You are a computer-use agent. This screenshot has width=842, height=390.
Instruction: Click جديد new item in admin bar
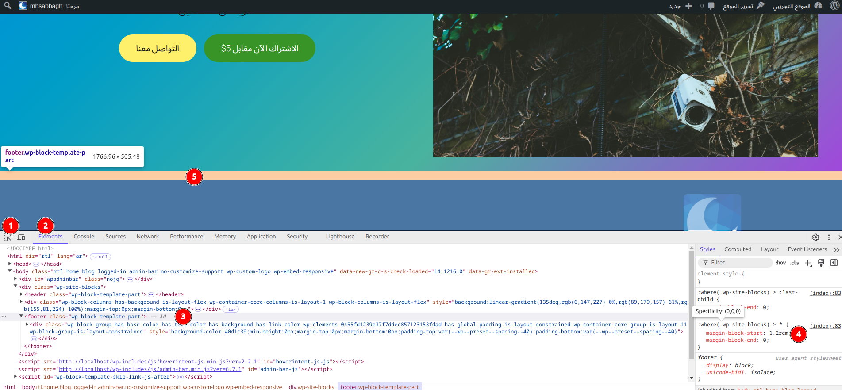tap(675, 6)
